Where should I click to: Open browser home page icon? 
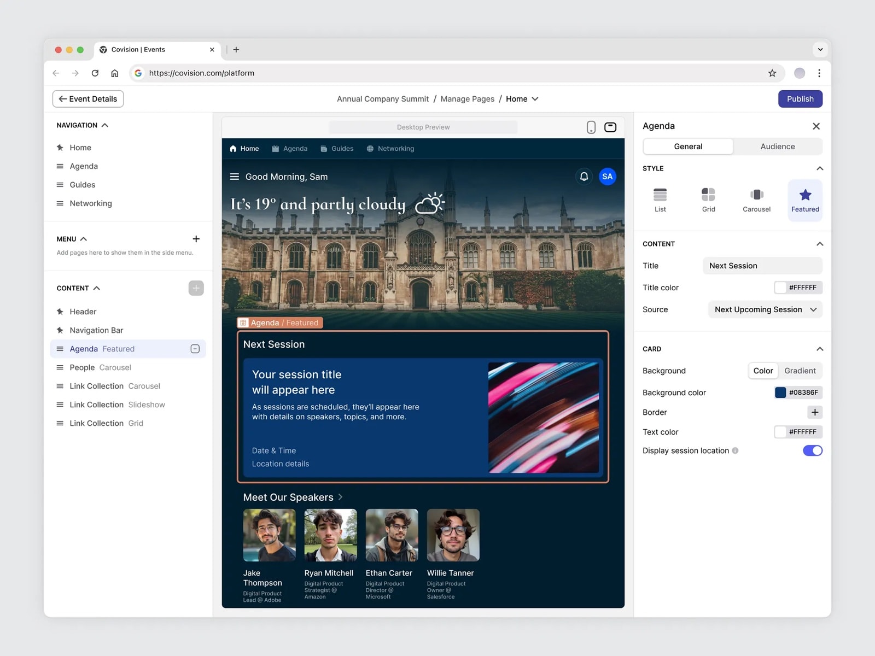tap(115, 73)
